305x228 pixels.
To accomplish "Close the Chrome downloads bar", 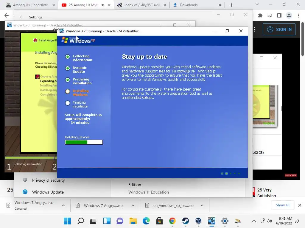I will pos(300,205).
